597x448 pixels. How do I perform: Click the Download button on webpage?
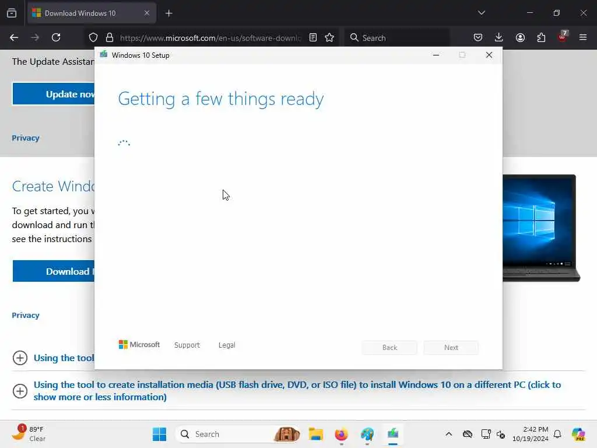click(53, 271)
